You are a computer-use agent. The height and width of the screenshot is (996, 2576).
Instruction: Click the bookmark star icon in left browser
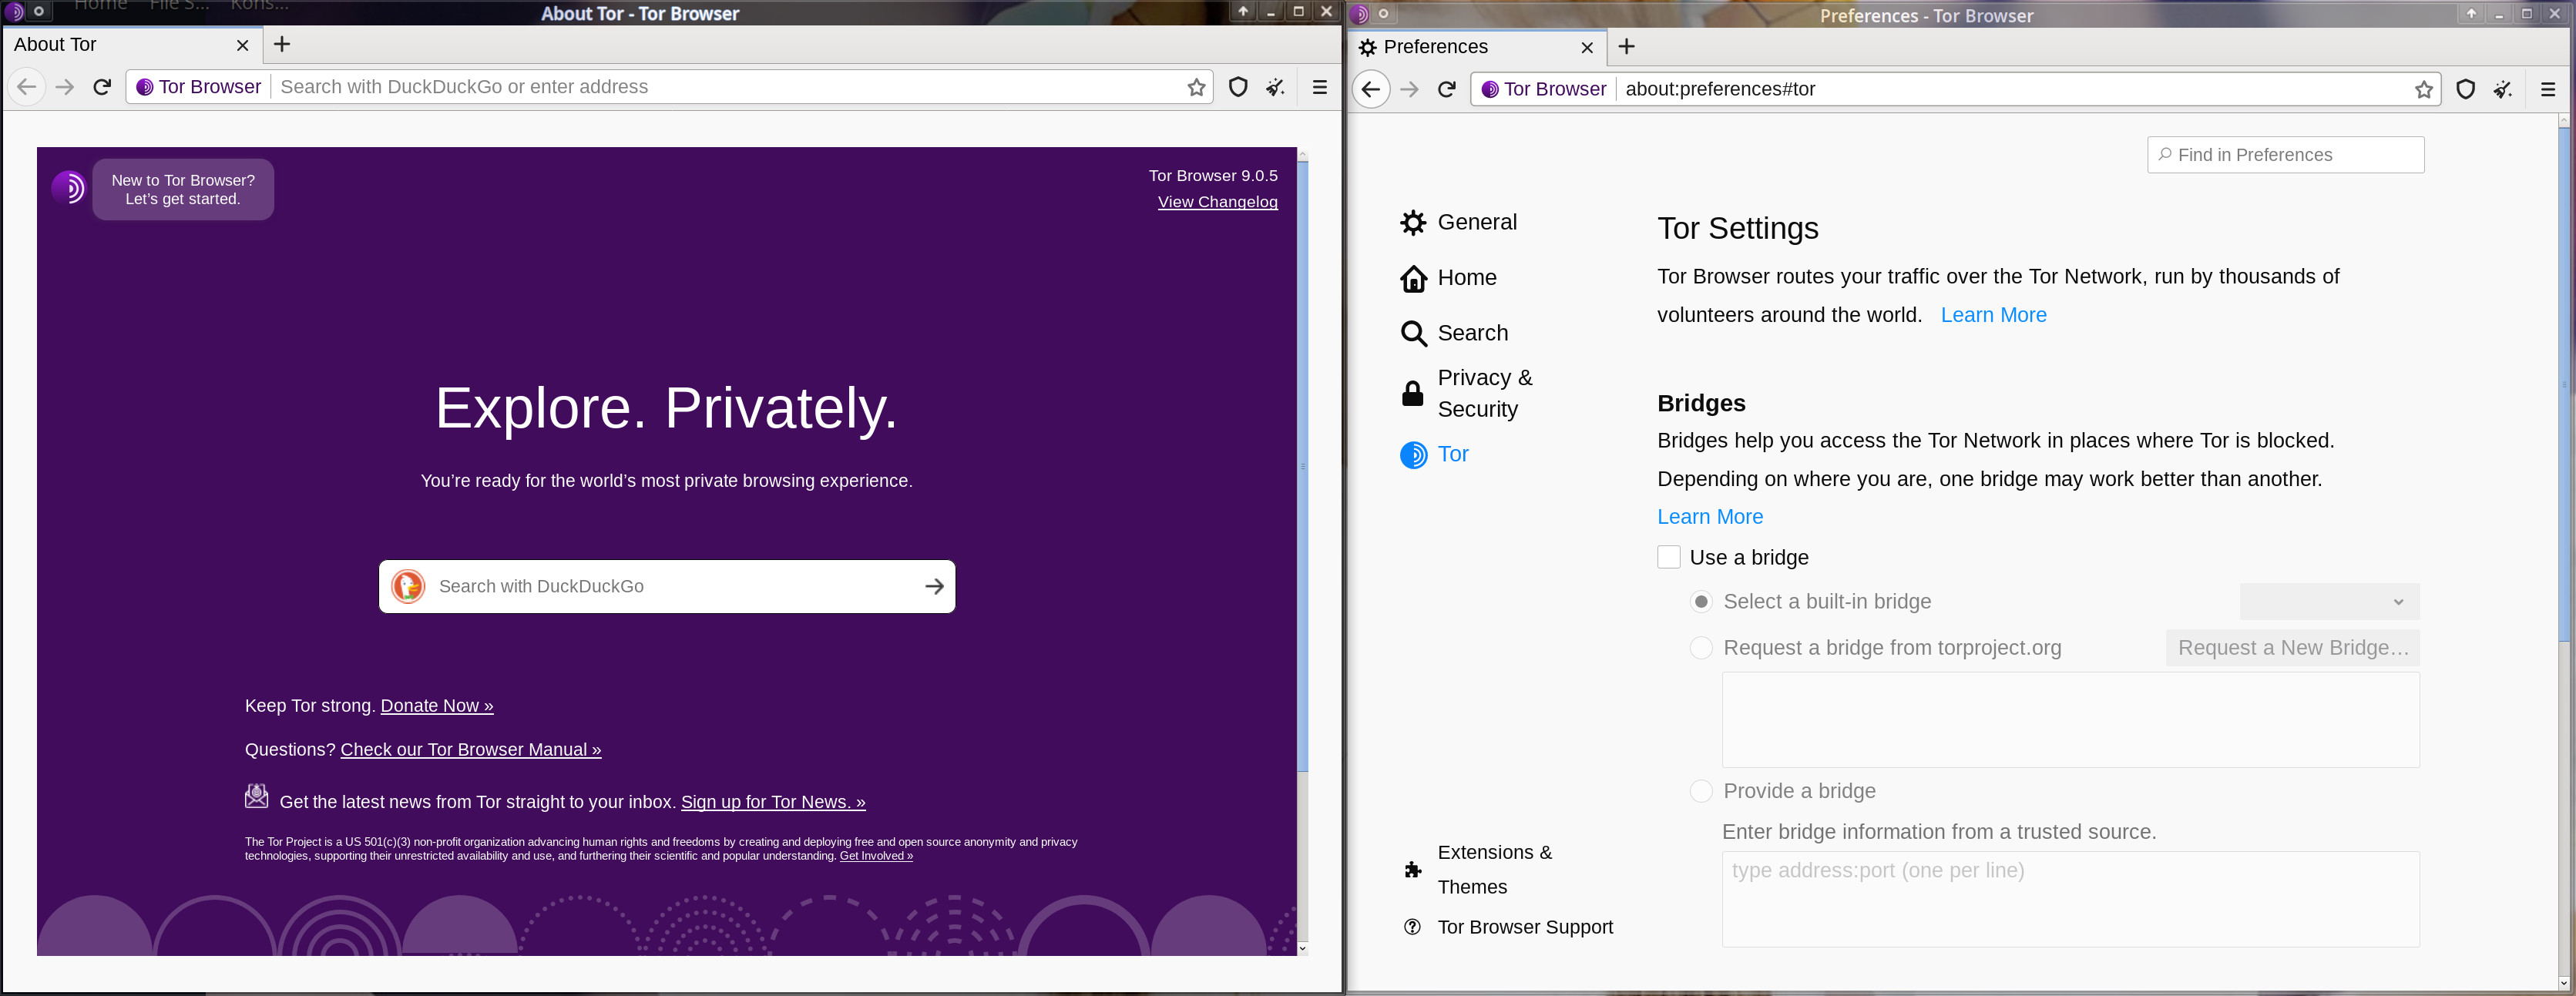(x=1194, y=87)
